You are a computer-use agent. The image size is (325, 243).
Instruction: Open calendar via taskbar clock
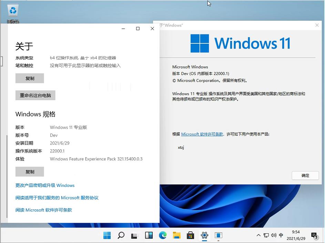(297, 235)
